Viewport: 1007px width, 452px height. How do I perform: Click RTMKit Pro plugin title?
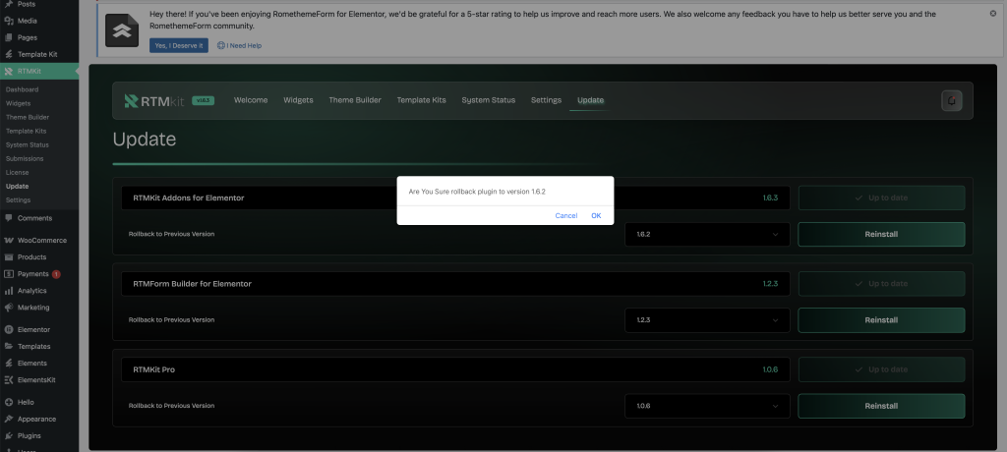click(x=154, y=369)
